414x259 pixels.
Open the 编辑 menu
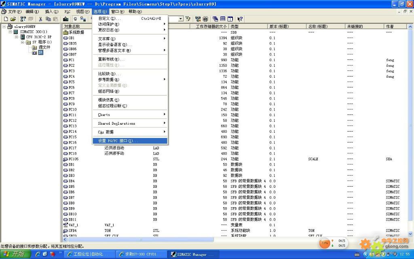[x=32, y=12]
